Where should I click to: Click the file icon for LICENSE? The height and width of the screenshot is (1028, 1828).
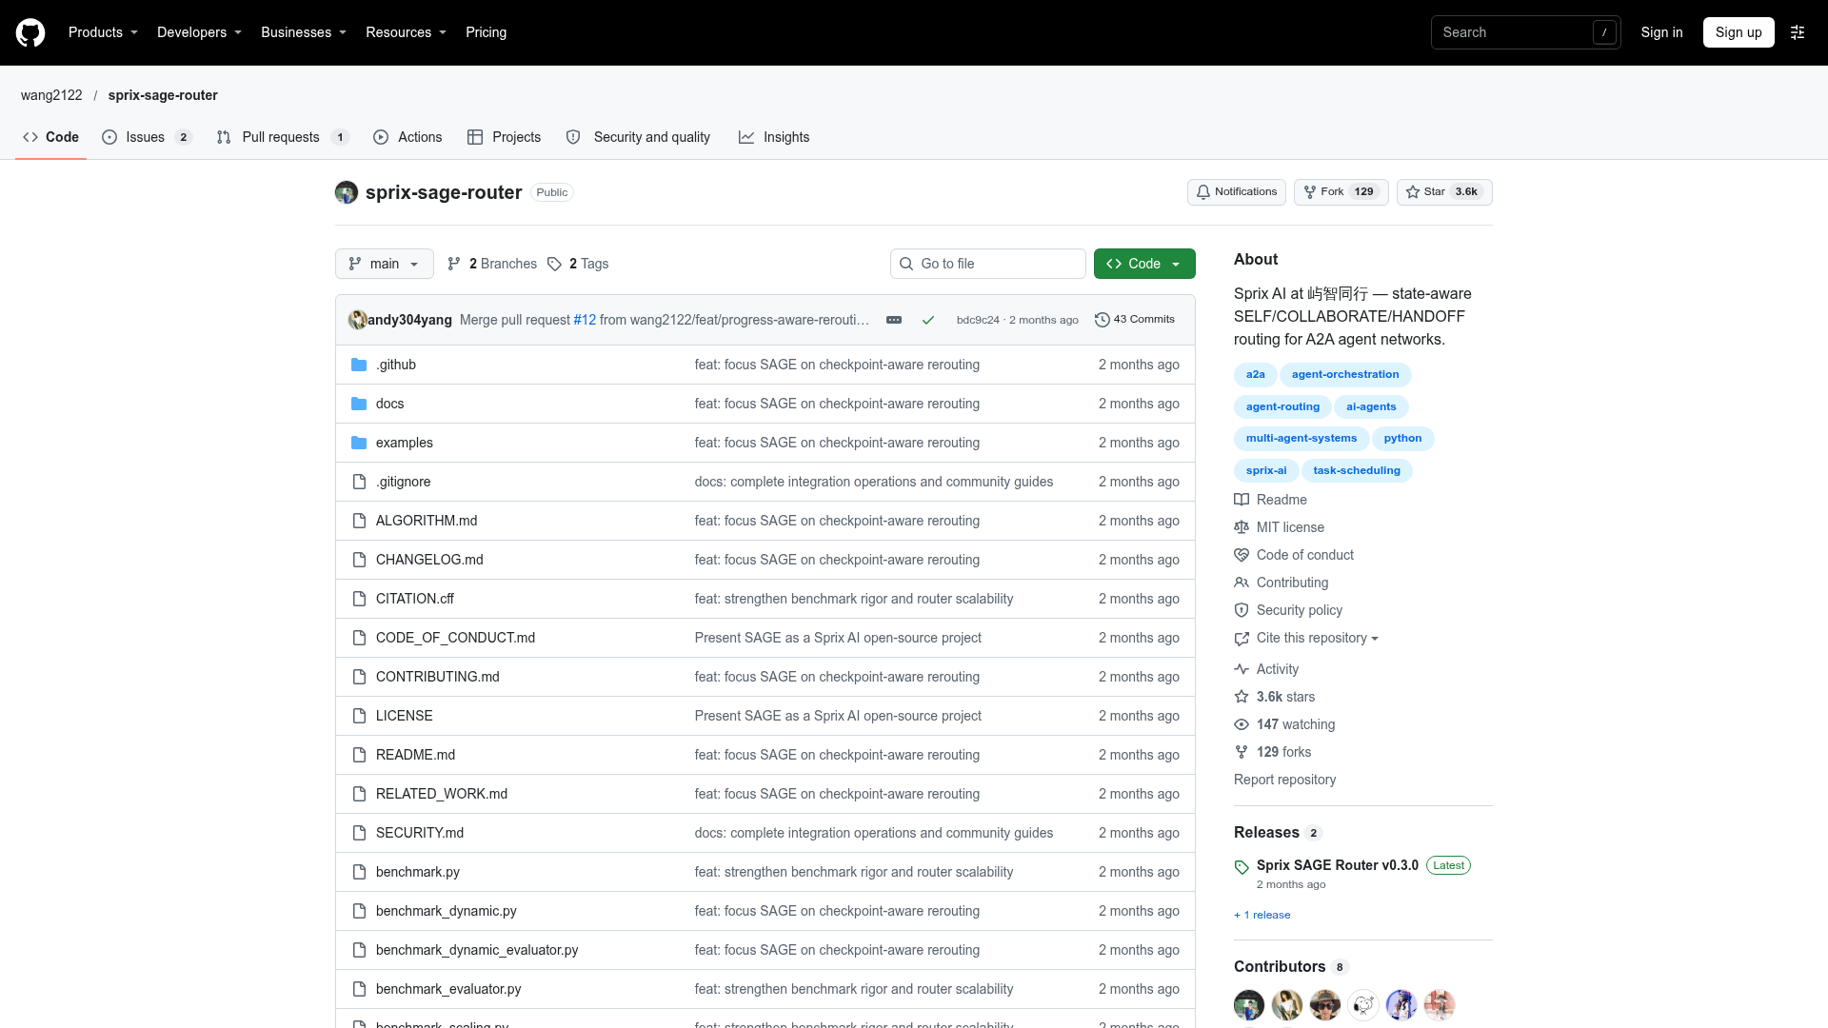coord(359,716)
